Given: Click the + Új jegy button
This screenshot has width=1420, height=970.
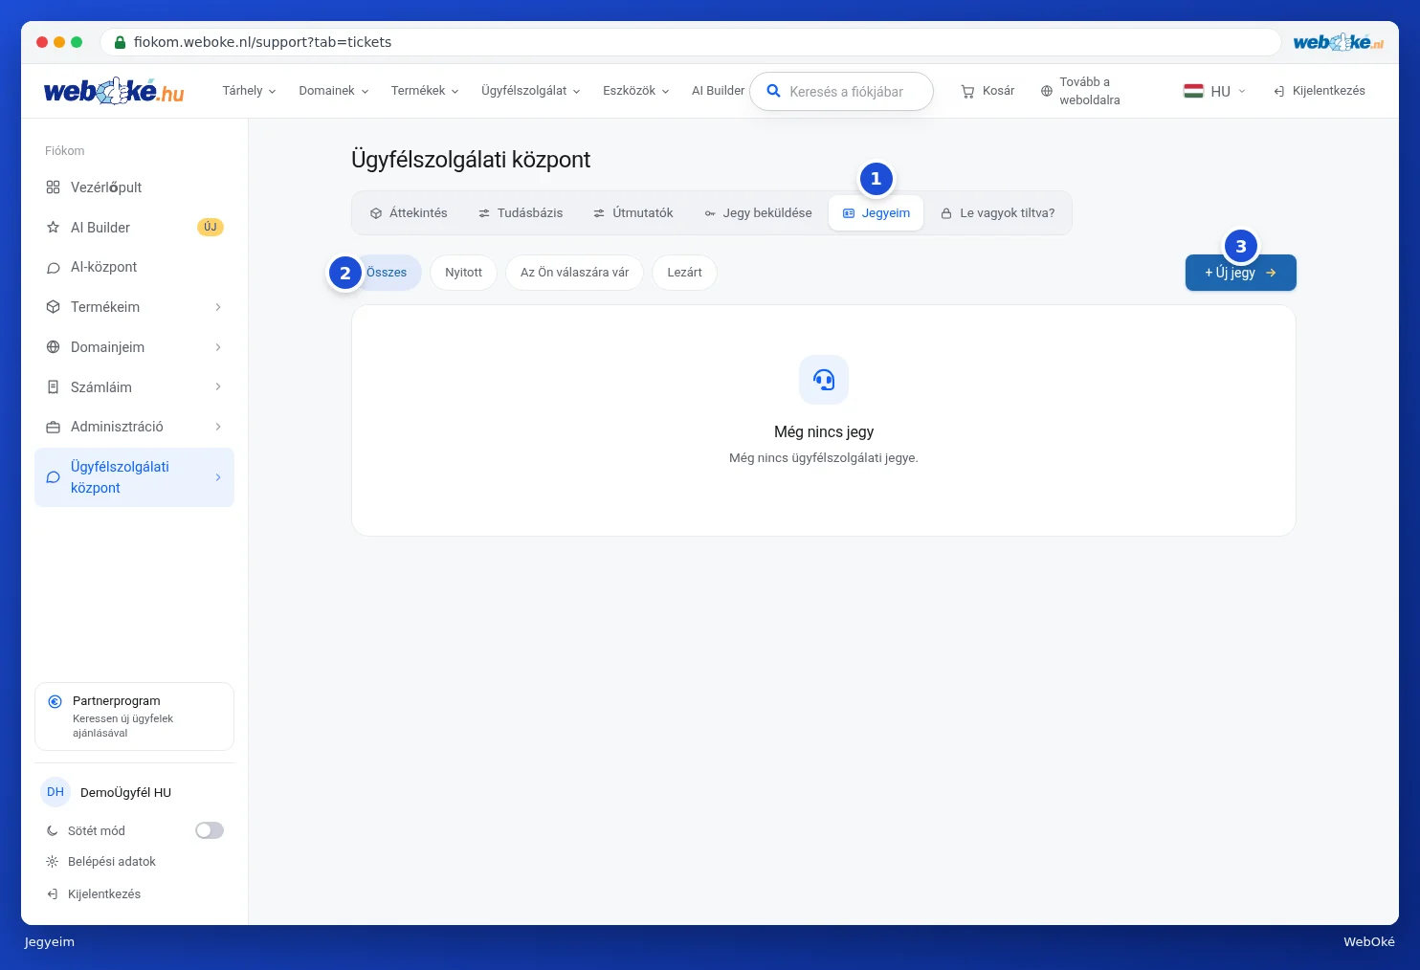Looking at the screenshot, I should [1241, 273].
